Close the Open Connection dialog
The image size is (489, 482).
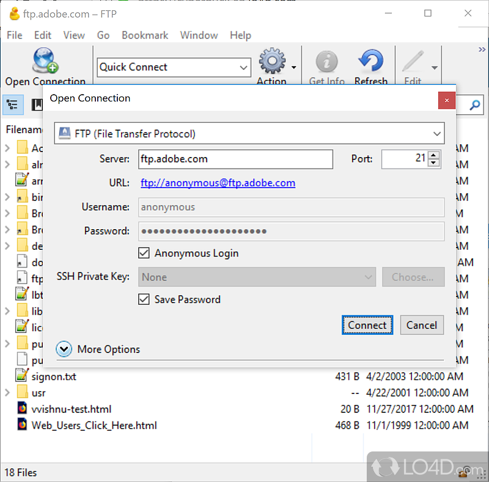447,100
